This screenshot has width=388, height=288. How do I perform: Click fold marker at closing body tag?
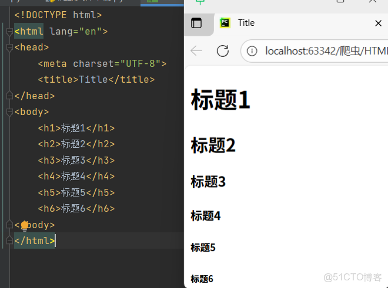pos(9,225)
